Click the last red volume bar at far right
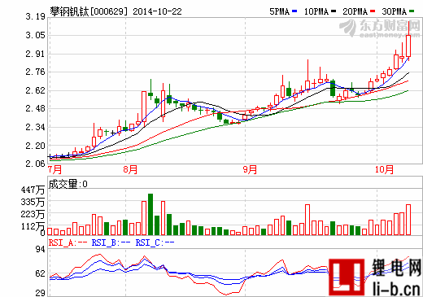The image size is (423, 297). coord(408,220)
